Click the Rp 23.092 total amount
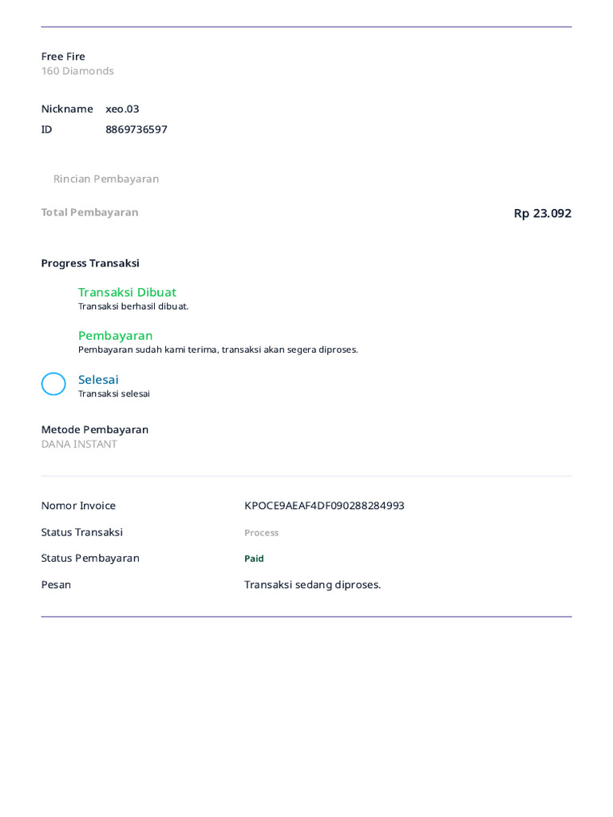 [542, 213]
